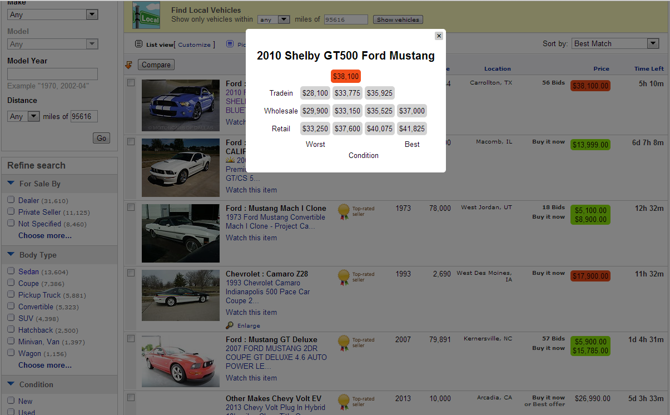Viewport: 670px width, 415px height.
Task: Click Watch this item for Mustang GT Deluxe
Action: tap(251, 378)
